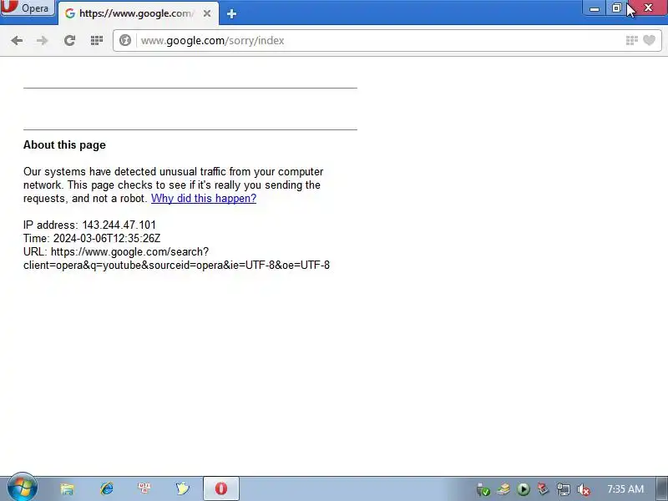Click the Show desktop strip beside the clock
668x501 pixels.
(662, 488)
